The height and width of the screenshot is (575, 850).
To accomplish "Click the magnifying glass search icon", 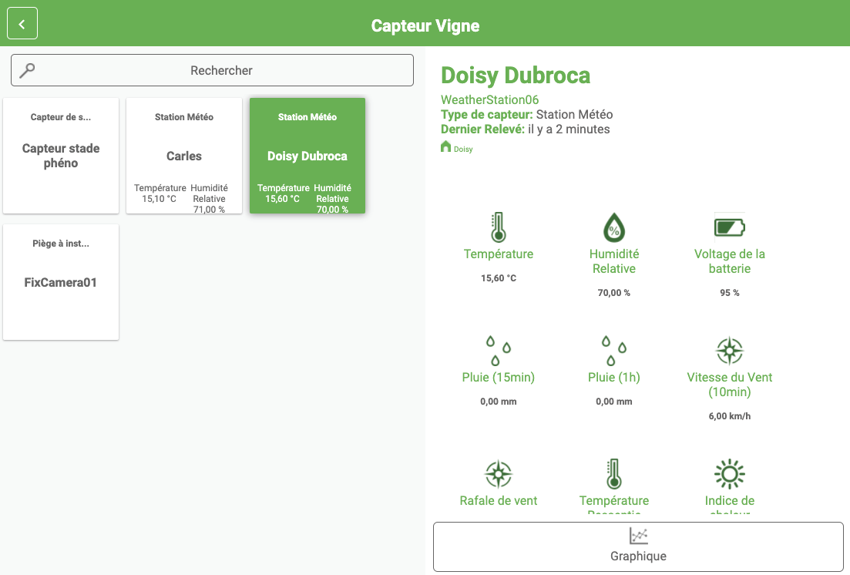I will click(x=28, y=70).
